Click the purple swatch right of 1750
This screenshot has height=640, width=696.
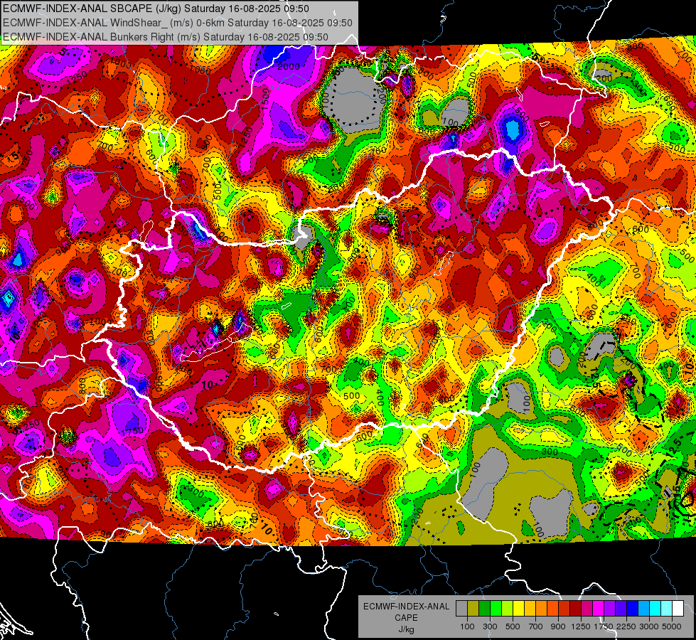(609, 609)
